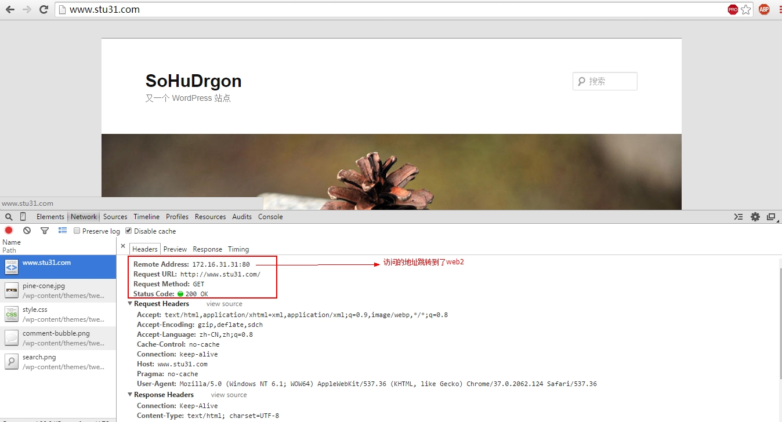Switch to the Headers tab
This screenshot has height=422, width=782.
pyautogui.click(x=145, y=249)
